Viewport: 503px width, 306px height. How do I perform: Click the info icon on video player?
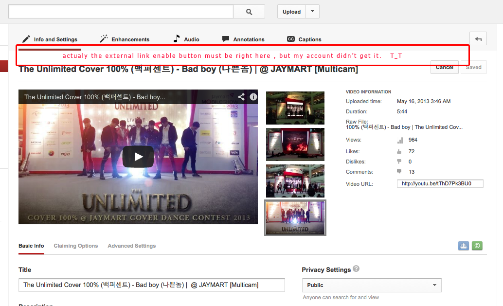click(253, 97)
